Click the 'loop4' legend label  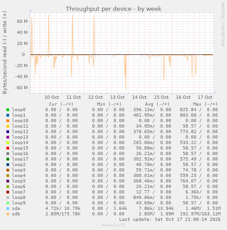pyautogui.click(x=19, y=176)
